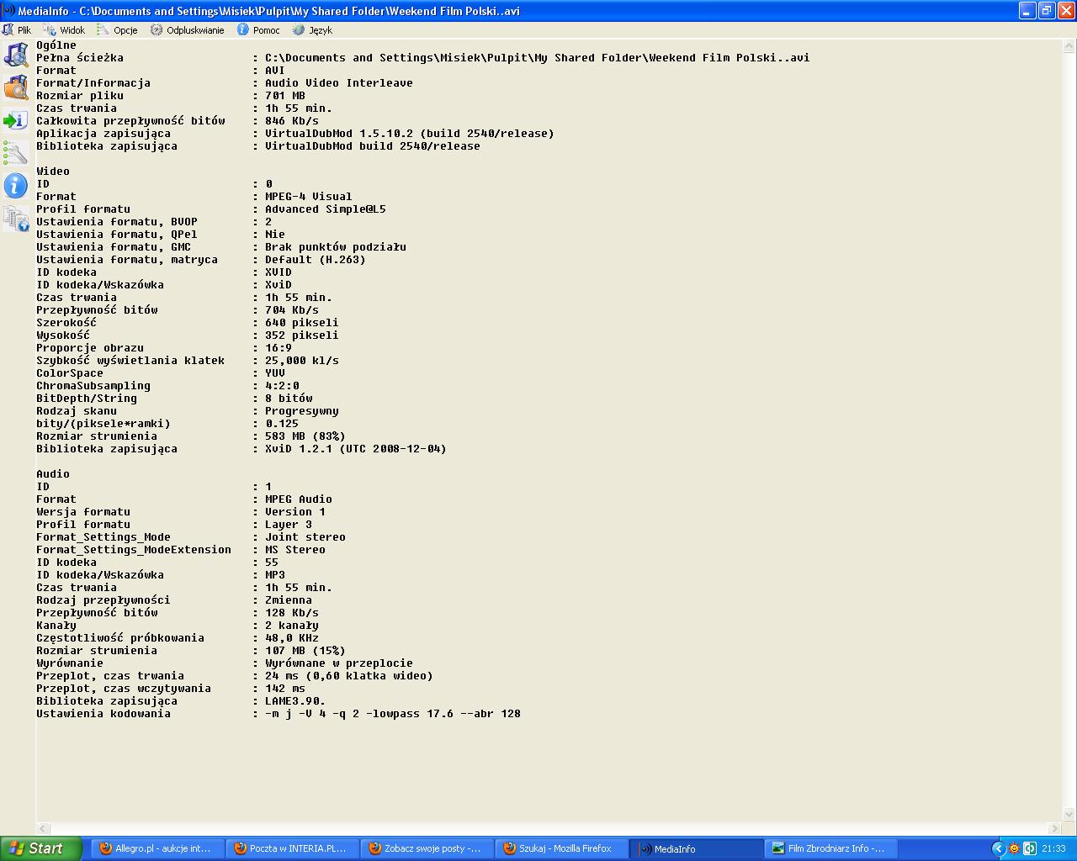Restore down the MediaInfo window

coord(1046,11)
